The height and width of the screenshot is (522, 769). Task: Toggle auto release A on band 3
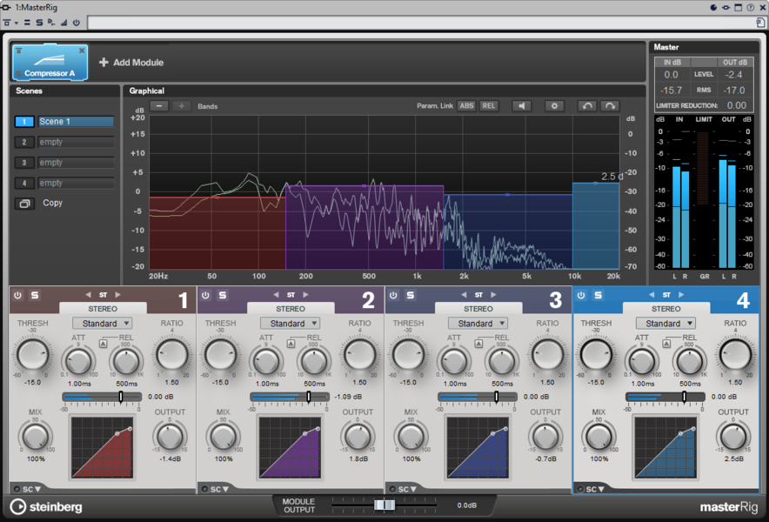pyautogui.click(x=478, y=344)
